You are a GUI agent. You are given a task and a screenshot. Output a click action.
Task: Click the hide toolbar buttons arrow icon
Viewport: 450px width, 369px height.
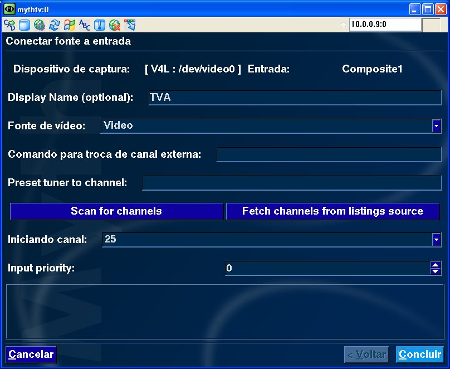click(130, 25)
